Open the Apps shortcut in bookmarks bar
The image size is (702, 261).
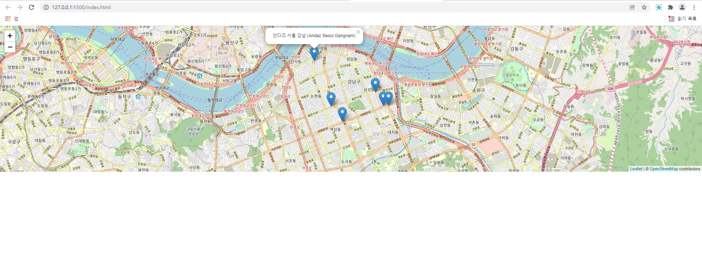click(x=11, y=19)
